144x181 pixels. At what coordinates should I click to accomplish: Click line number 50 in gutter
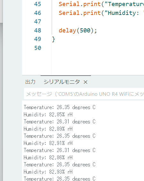coord(38,48)
